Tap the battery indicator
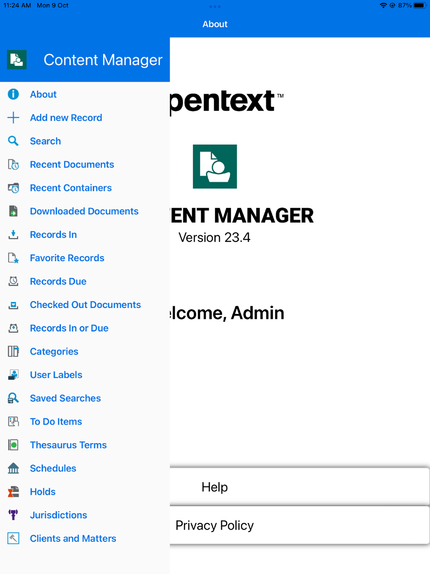 click(420, 6)
